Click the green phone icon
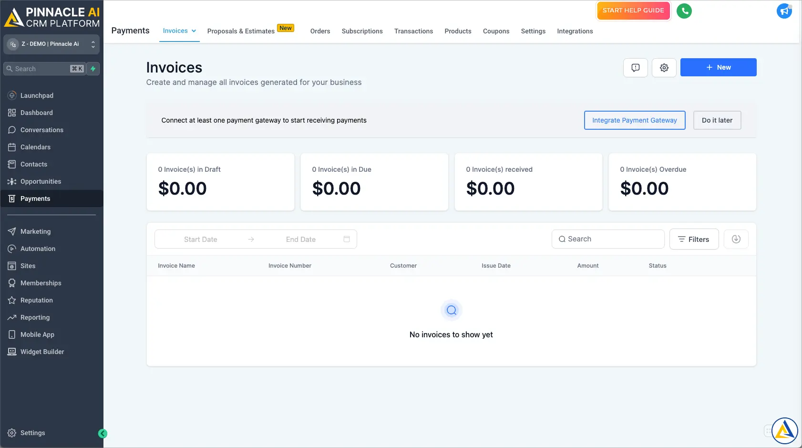Screen dimensions: 802x448 click(684, 10)
